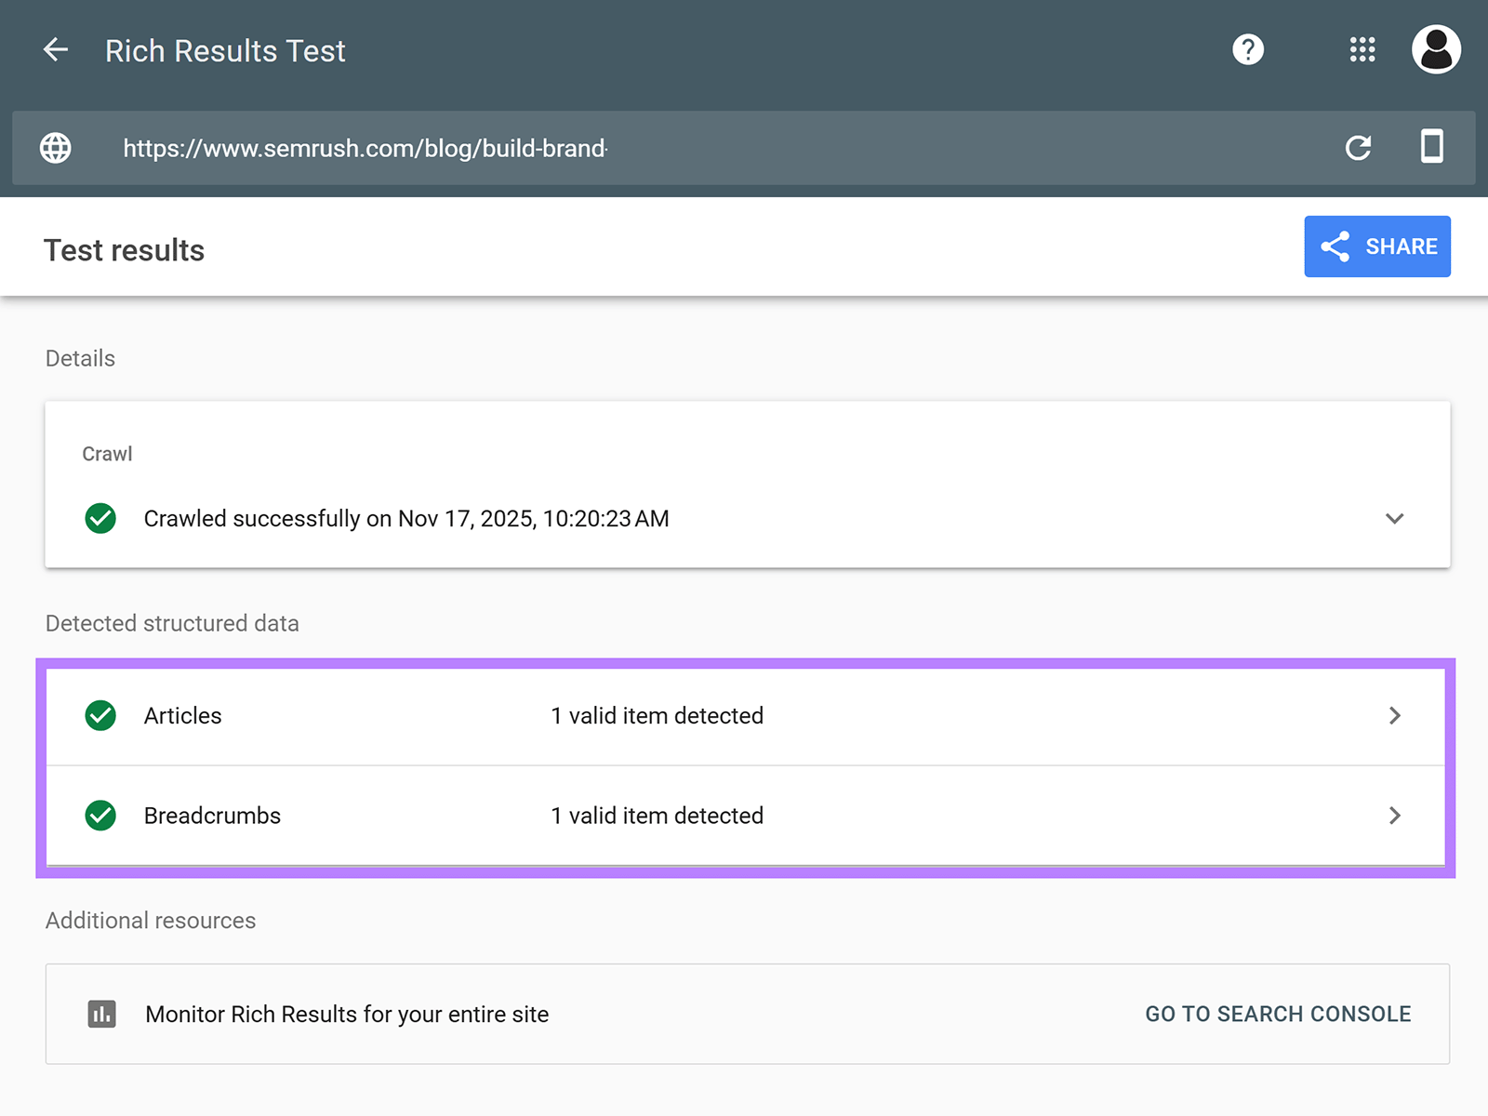The height and width of the screenshot is (1116, 1488).
Task: Open the Crawled successfully details row
Action: 406,518
